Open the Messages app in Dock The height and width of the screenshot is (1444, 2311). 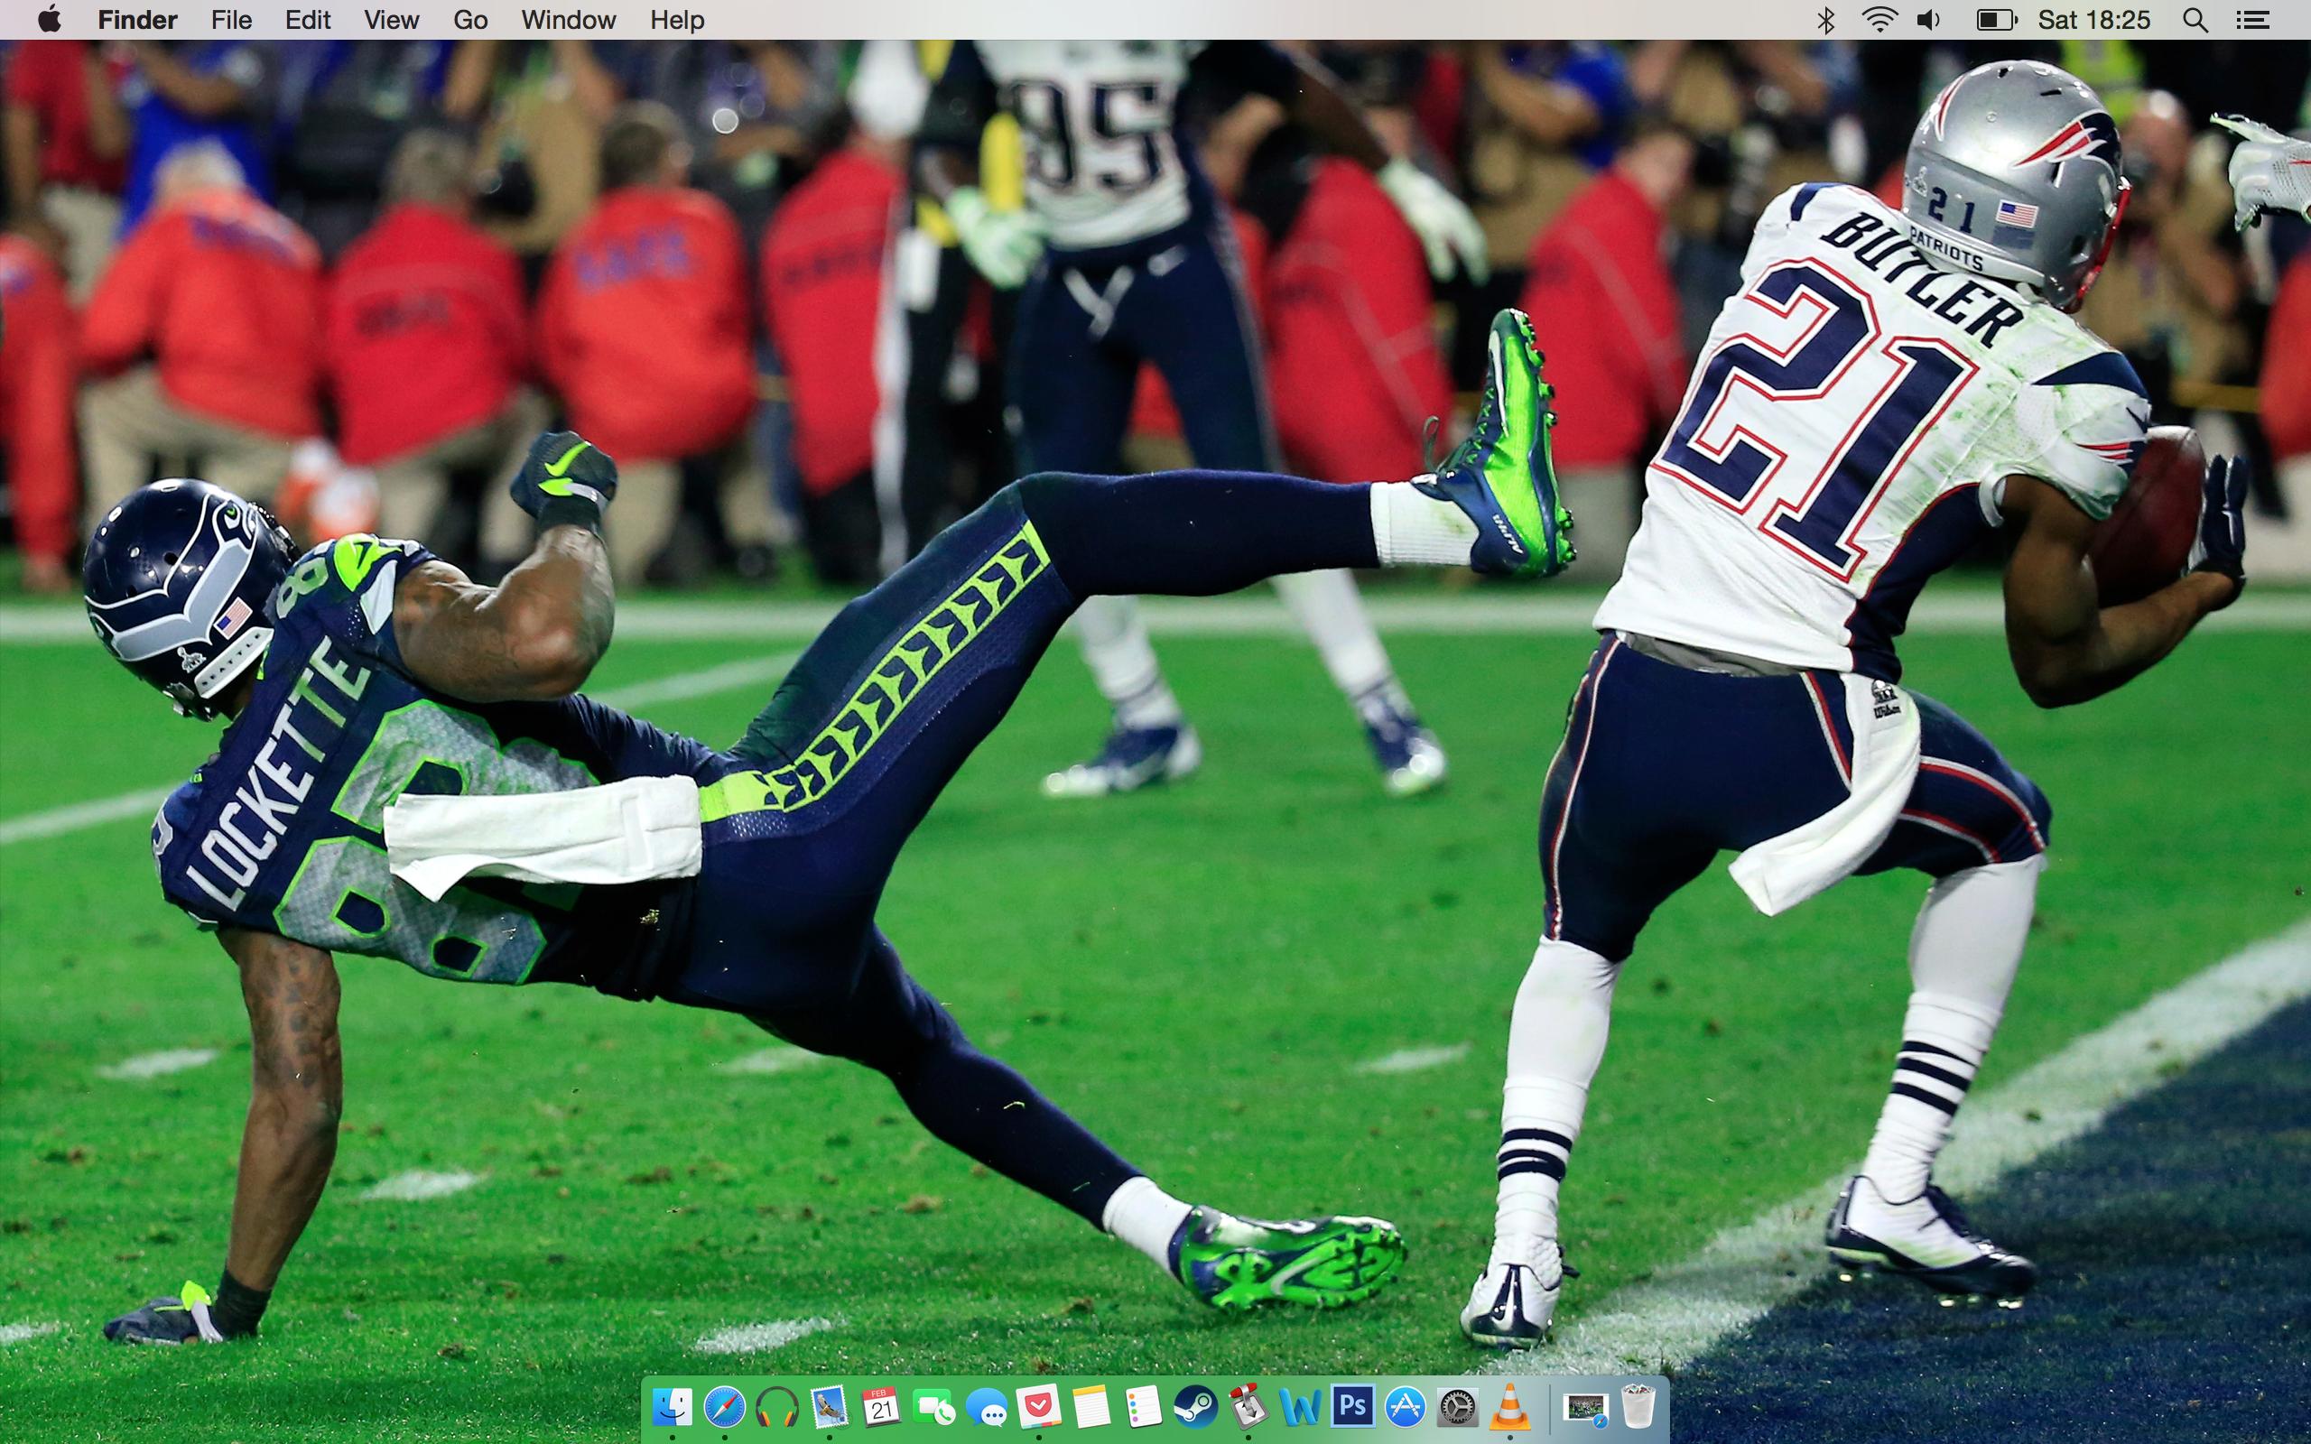pos(987,1407)
